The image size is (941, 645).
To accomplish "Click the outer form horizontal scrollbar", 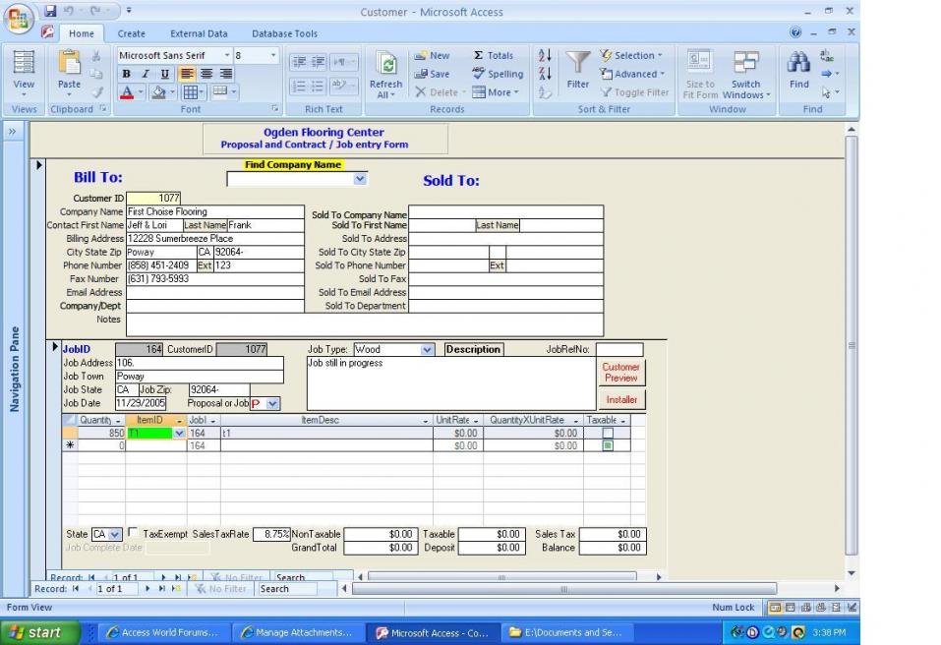I will pyautogui.click(x=564, y=589).
